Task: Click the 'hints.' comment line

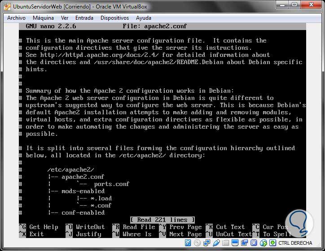Action: point(33,69)
